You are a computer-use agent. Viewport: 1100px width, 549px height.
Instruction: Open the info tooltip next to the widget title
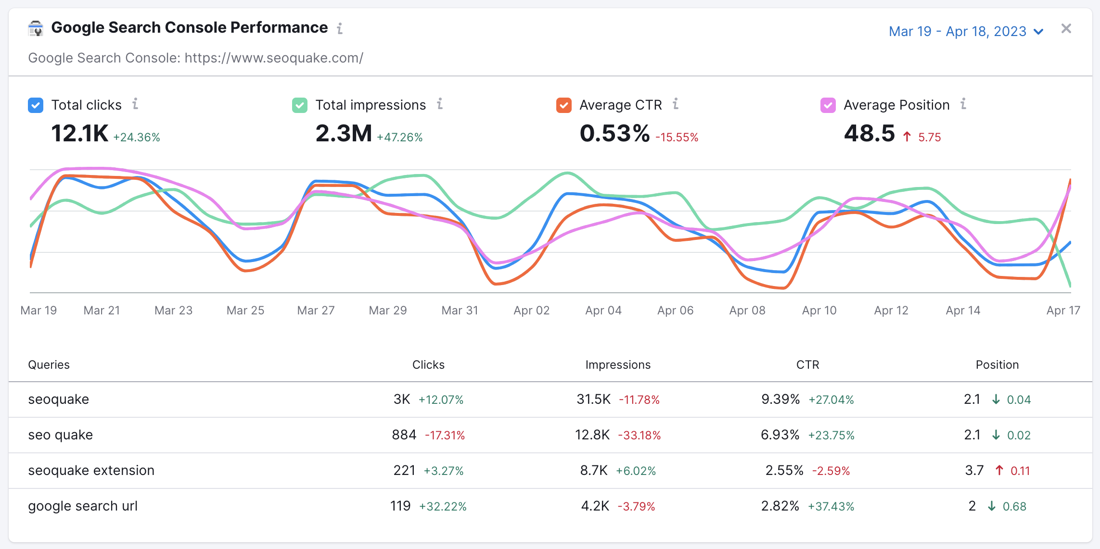(x=340, y=29)
